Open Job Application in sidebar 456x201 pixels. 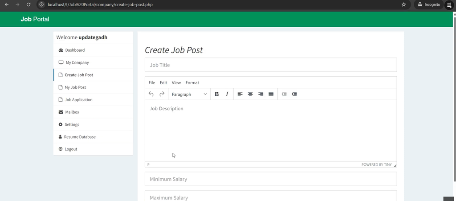tap(94, 99)
